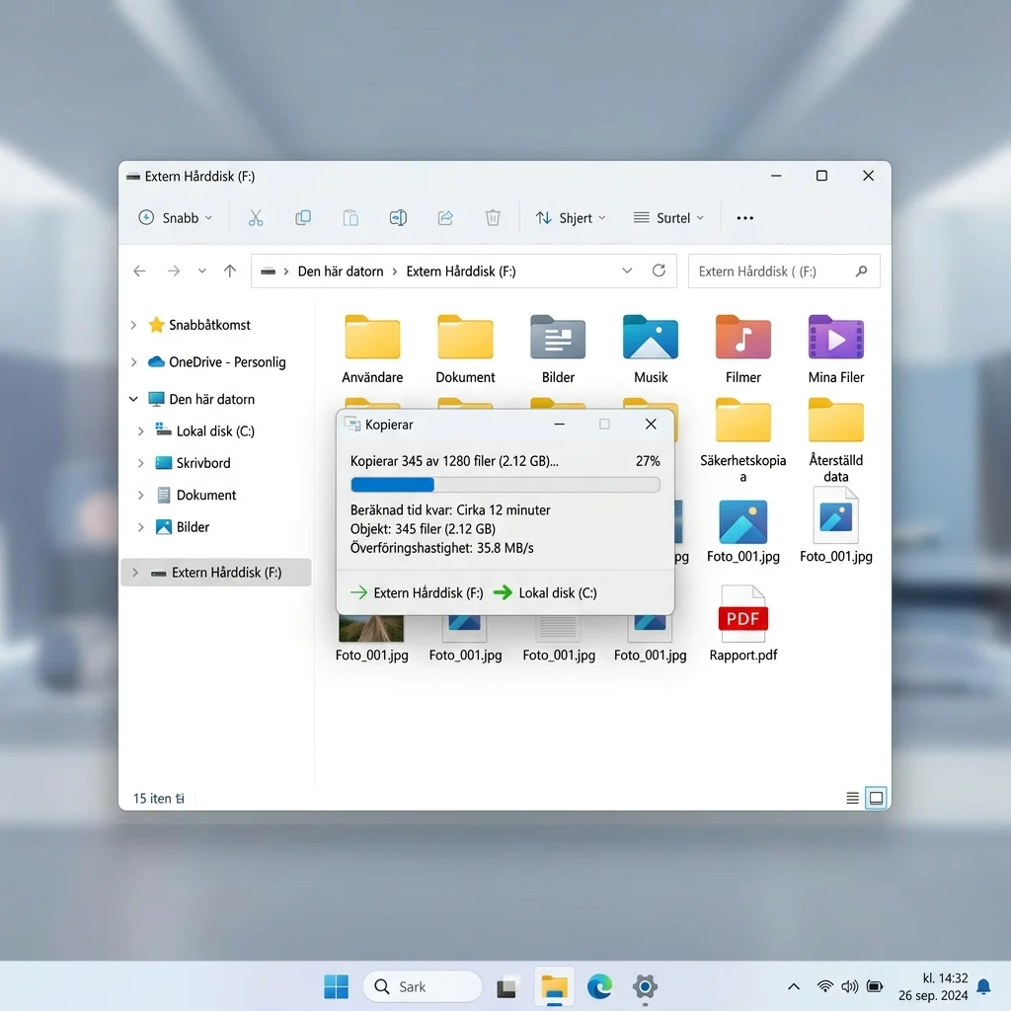Screen dimensions: 1011x1011
Task: Go forward with the right arrow
Action: (174, 271)
